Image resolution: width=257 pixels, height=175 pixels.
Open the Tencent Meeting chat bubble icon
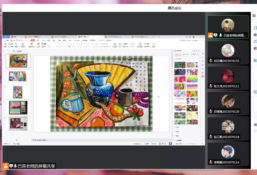[254, 16]
